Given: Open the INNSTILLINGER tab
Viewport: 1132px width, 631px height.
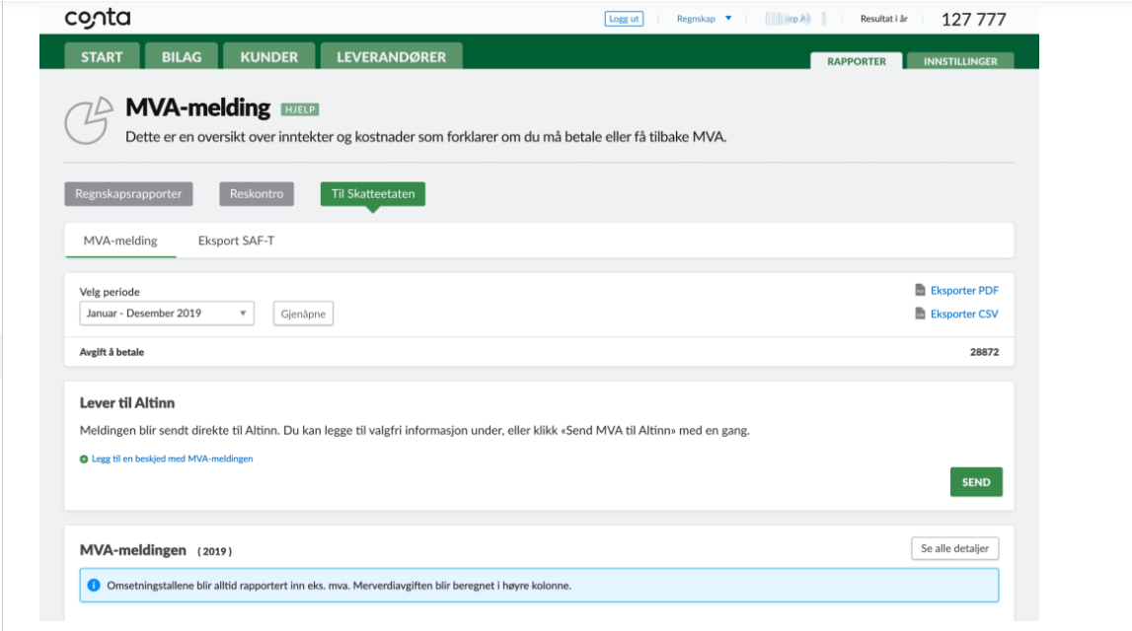Looking at the screenshot, I should point(960,61).
